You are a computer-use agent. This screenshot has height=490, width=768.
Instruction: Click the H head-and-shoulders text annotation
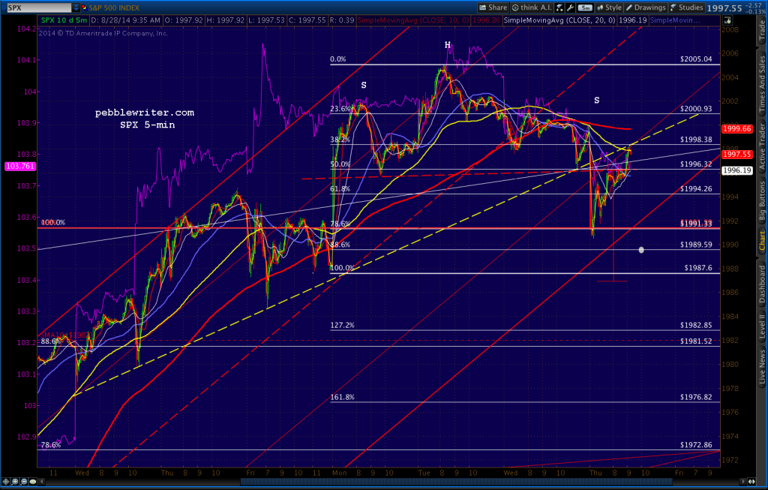[x=447, y=45]
